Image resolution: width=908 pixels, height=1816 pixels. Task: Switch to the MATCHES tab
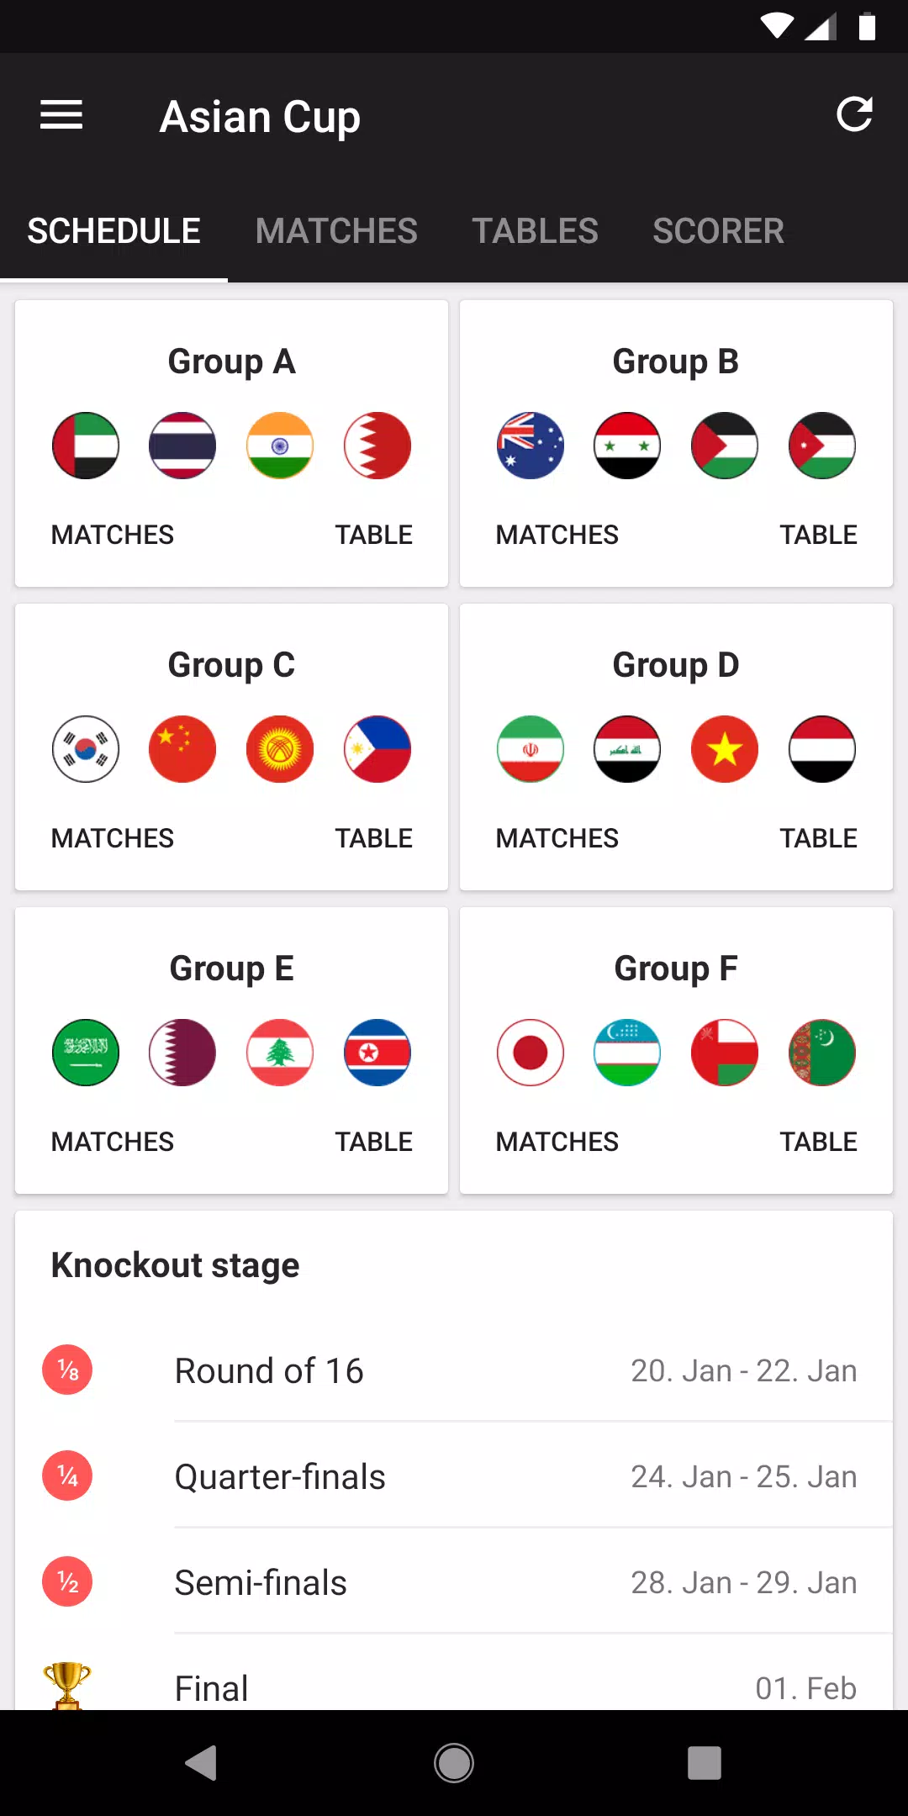click(336, 231)
